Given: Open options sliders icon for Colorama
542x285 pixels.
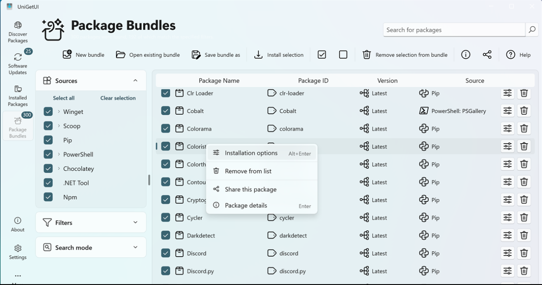Looking at the screenshot, I should (508, 129).
